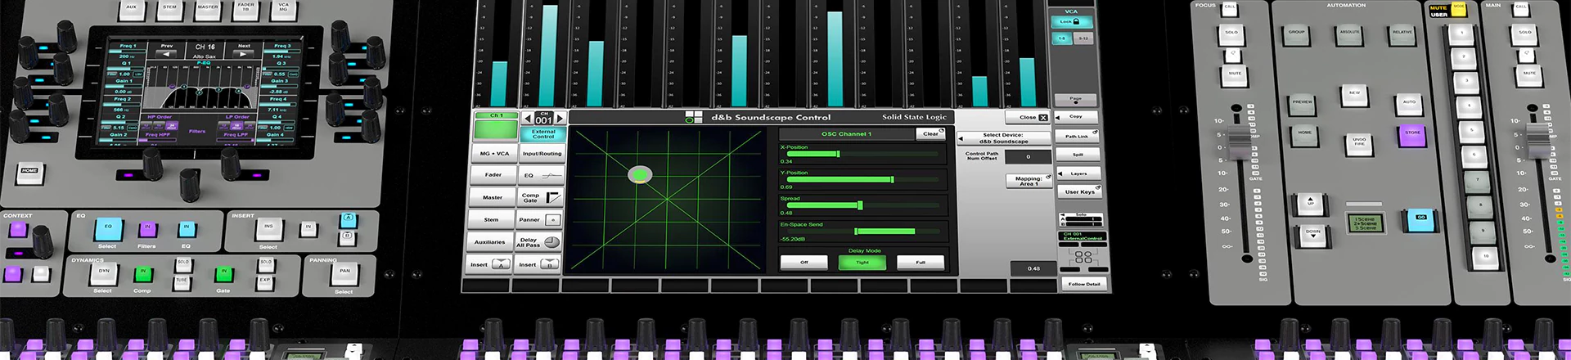Open the Mapping: Area 1 selector

(x=1029, y=181)
